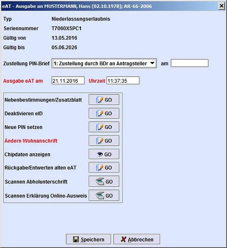This screenshot has width=227, height=248.
Task: Save with the Speichern button
Action: (x=88, y=239)
